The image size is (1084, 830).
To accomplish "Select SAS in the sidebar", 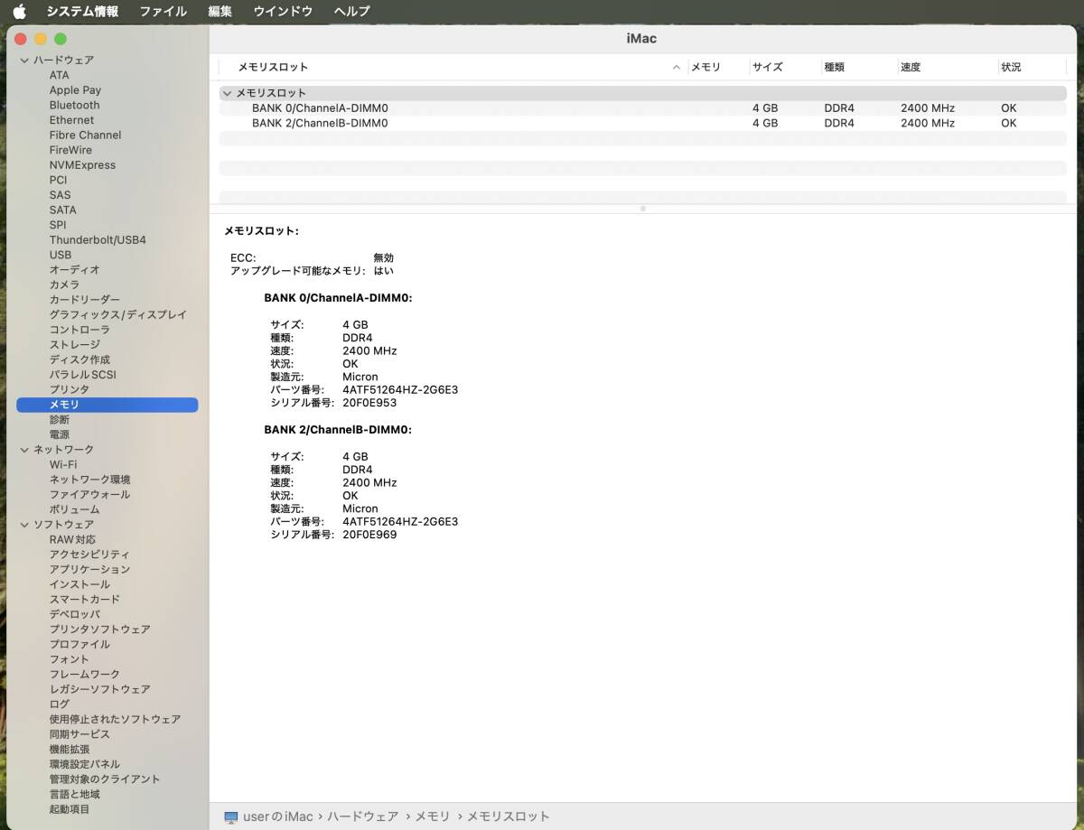I will [x=60, y=195].
